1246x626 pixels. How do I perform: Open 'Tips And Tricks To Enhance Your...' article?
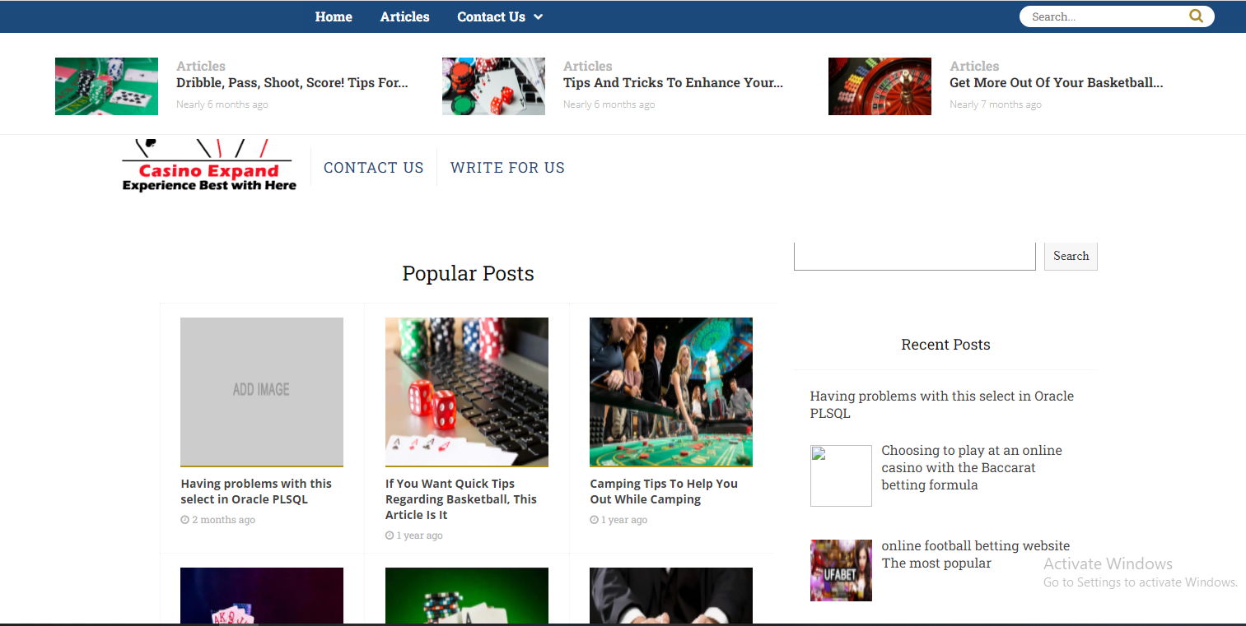pos(673,82)
